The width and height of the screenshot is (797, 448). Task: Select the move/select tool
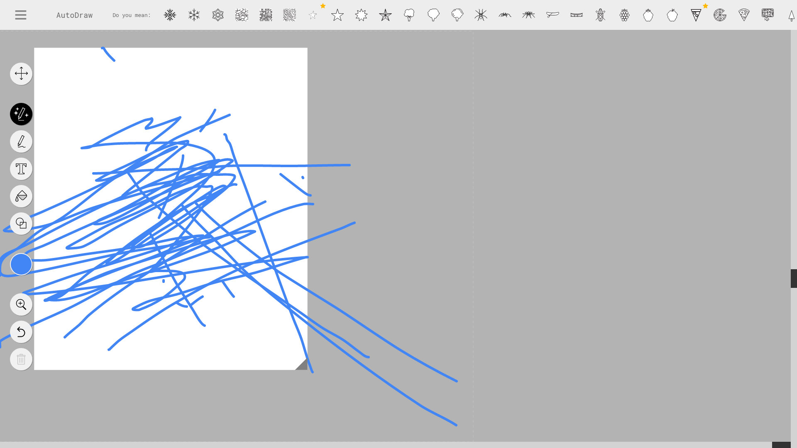[21, 74]
